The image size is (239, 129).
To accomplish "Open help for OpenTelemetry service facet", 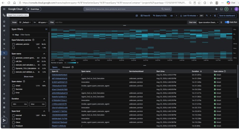I will tap(33, 40).
